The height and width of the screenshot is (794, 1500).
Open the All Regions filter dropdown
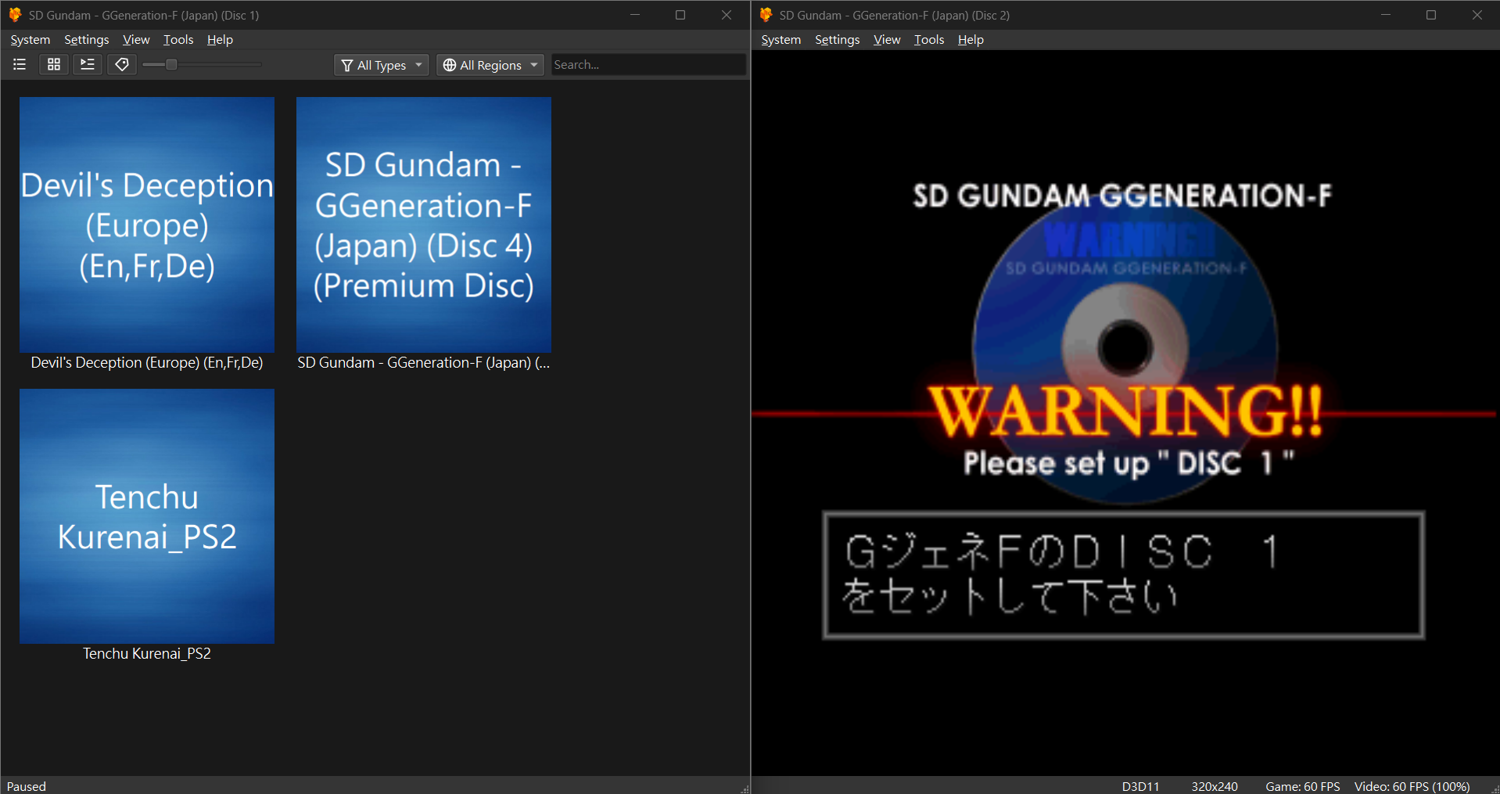(x=490, y=65)
